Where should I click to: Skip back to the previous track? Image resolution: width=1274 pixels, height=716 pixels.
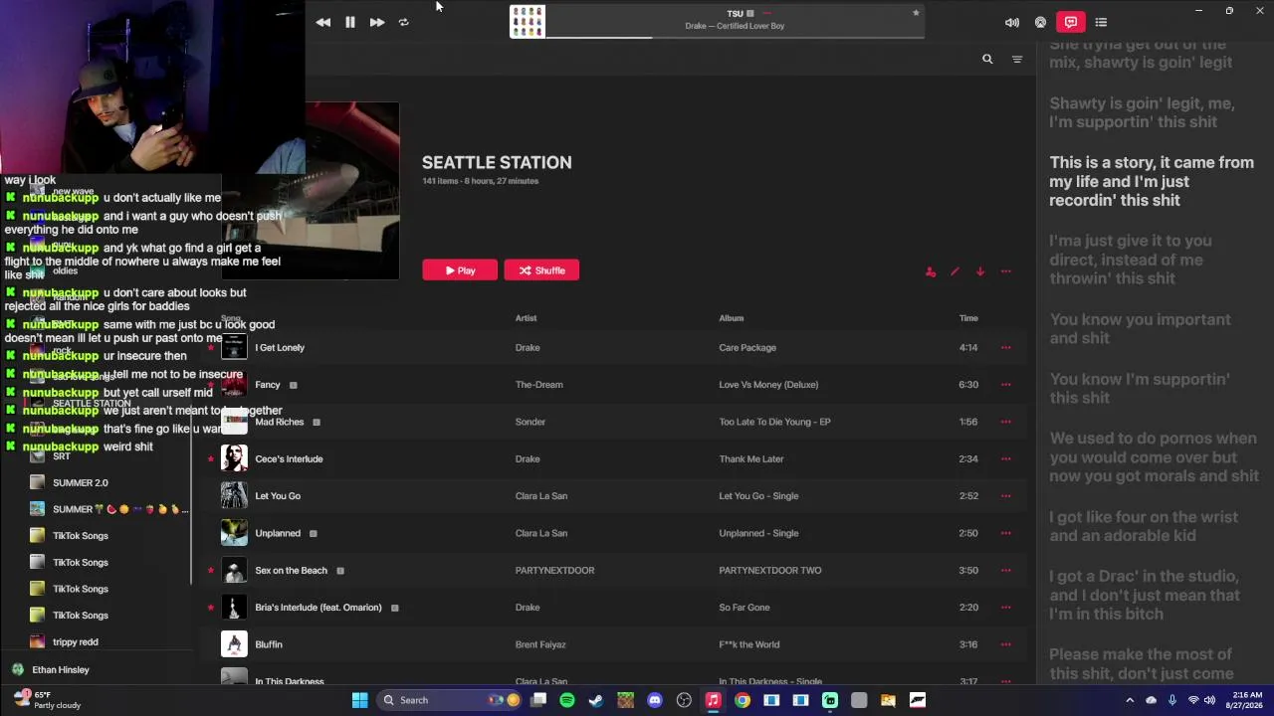323,22
